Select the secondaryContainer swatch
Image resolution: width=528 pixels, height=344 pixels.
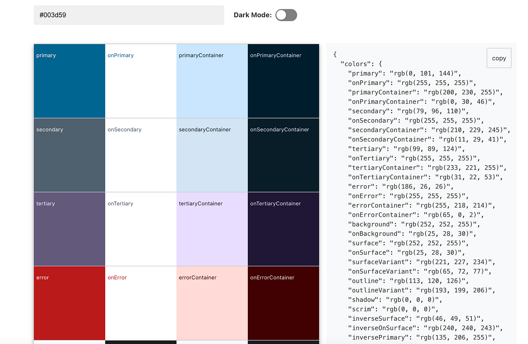coord(212,155)
